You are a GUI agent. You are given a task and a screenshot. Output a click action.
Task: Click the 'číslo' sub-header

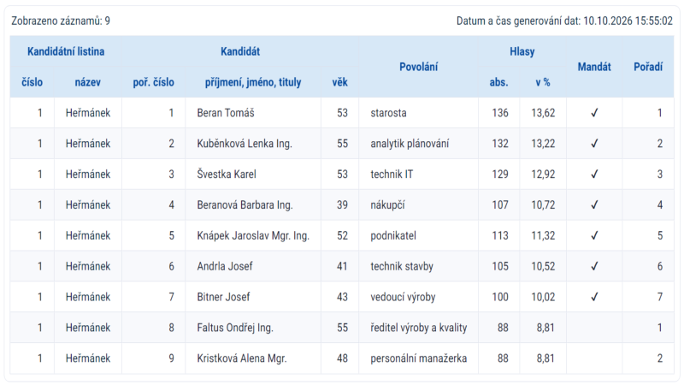pos(32,82)
